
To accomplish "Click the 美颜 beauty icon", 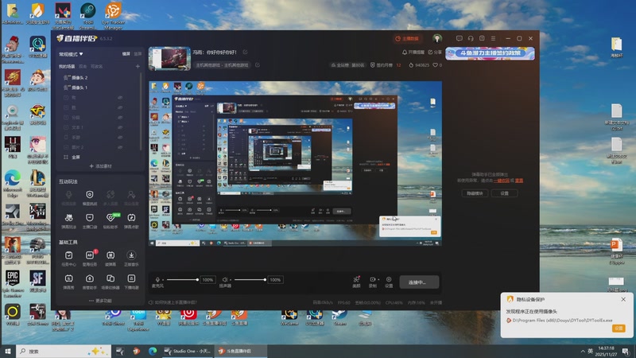I will [x=356, y=279].
